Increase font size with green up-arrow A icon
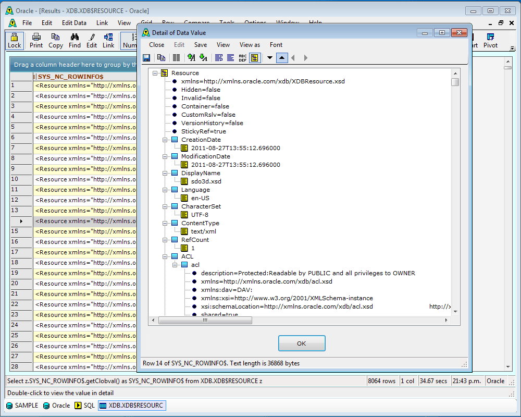The width and height of the screenshot is (521, 417). click(191, 58)
